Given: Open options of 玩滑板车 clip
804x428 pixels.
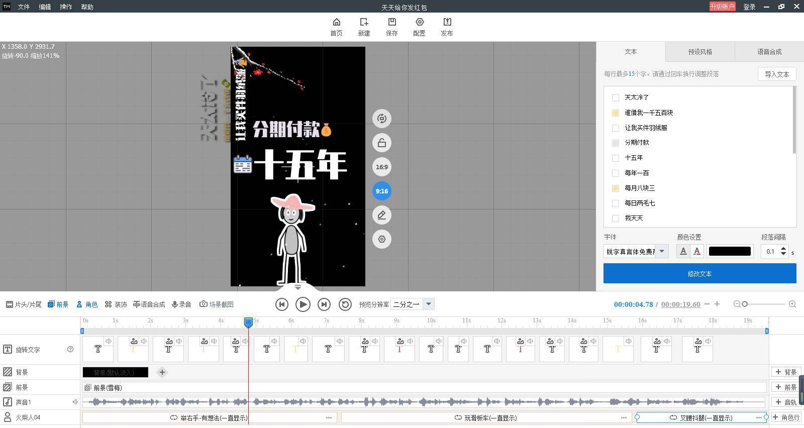Looking at the screenshot, I should click(x=624, y=417).
